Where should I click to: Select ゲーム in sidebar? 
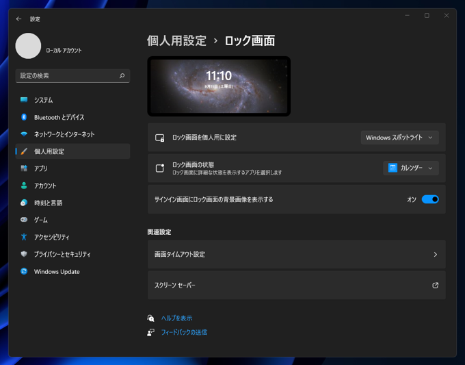tap(72, 220)
